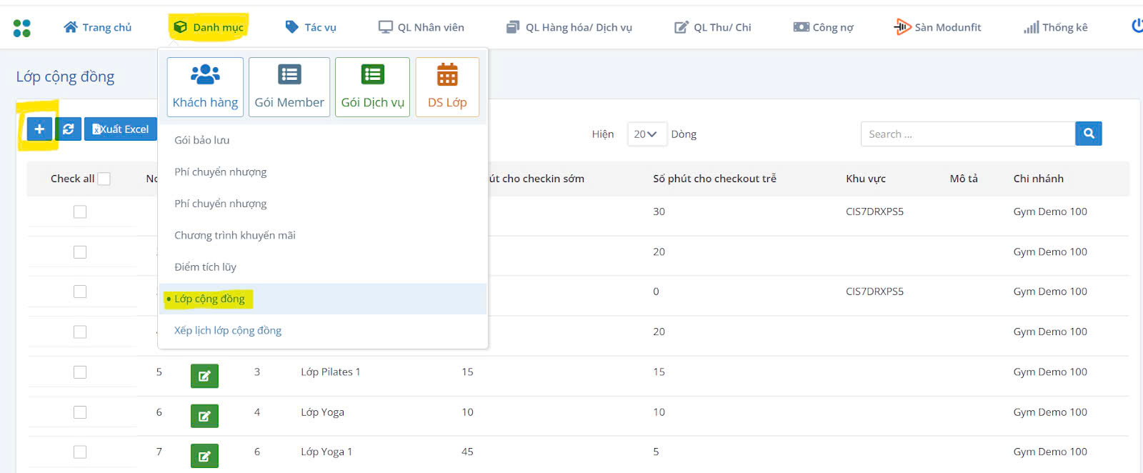The height and width of the screenshot is (473, 1143).
Task: Select Xếp lịch lớp cộng đồng menu item
Action: [x=228, y=331]
